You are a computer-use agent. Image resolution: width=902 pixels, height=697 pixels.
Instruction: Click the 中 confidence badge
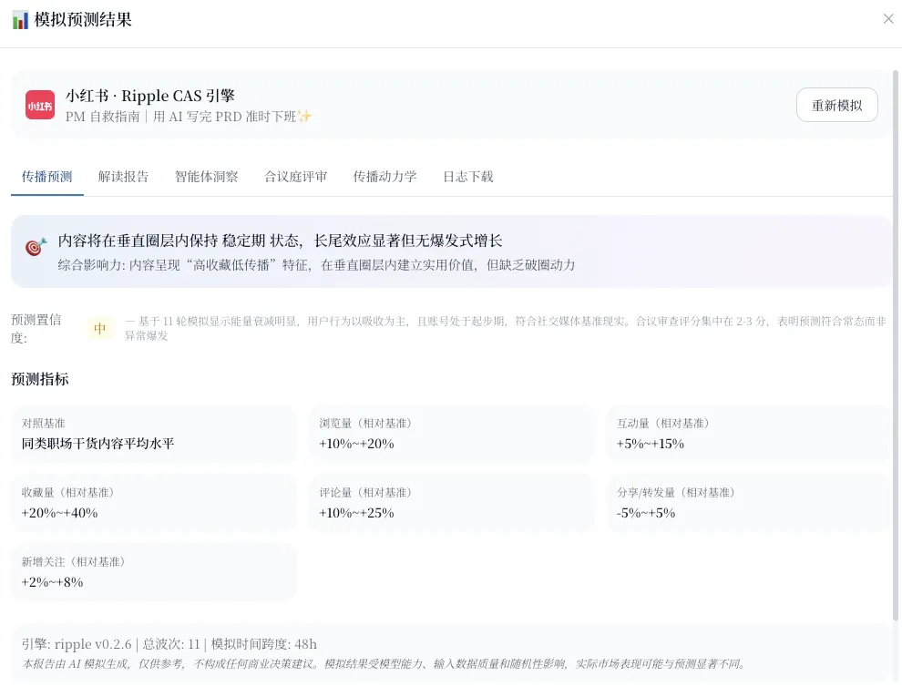click(100, 328)
